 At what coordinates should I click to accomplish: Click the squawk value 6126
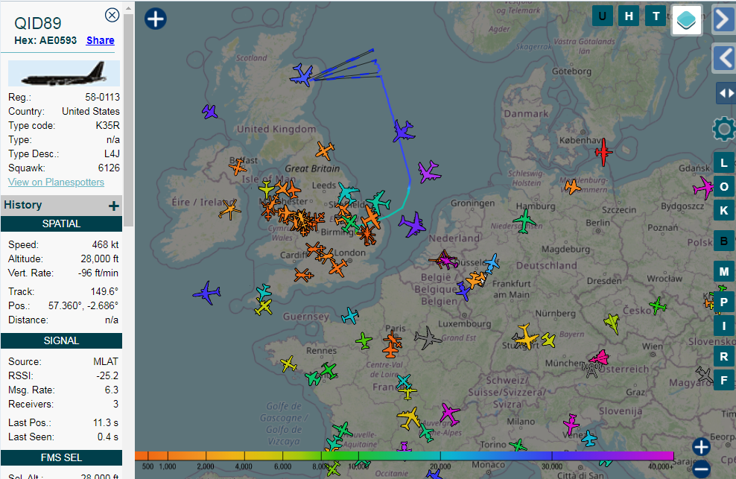coord(109,168)
